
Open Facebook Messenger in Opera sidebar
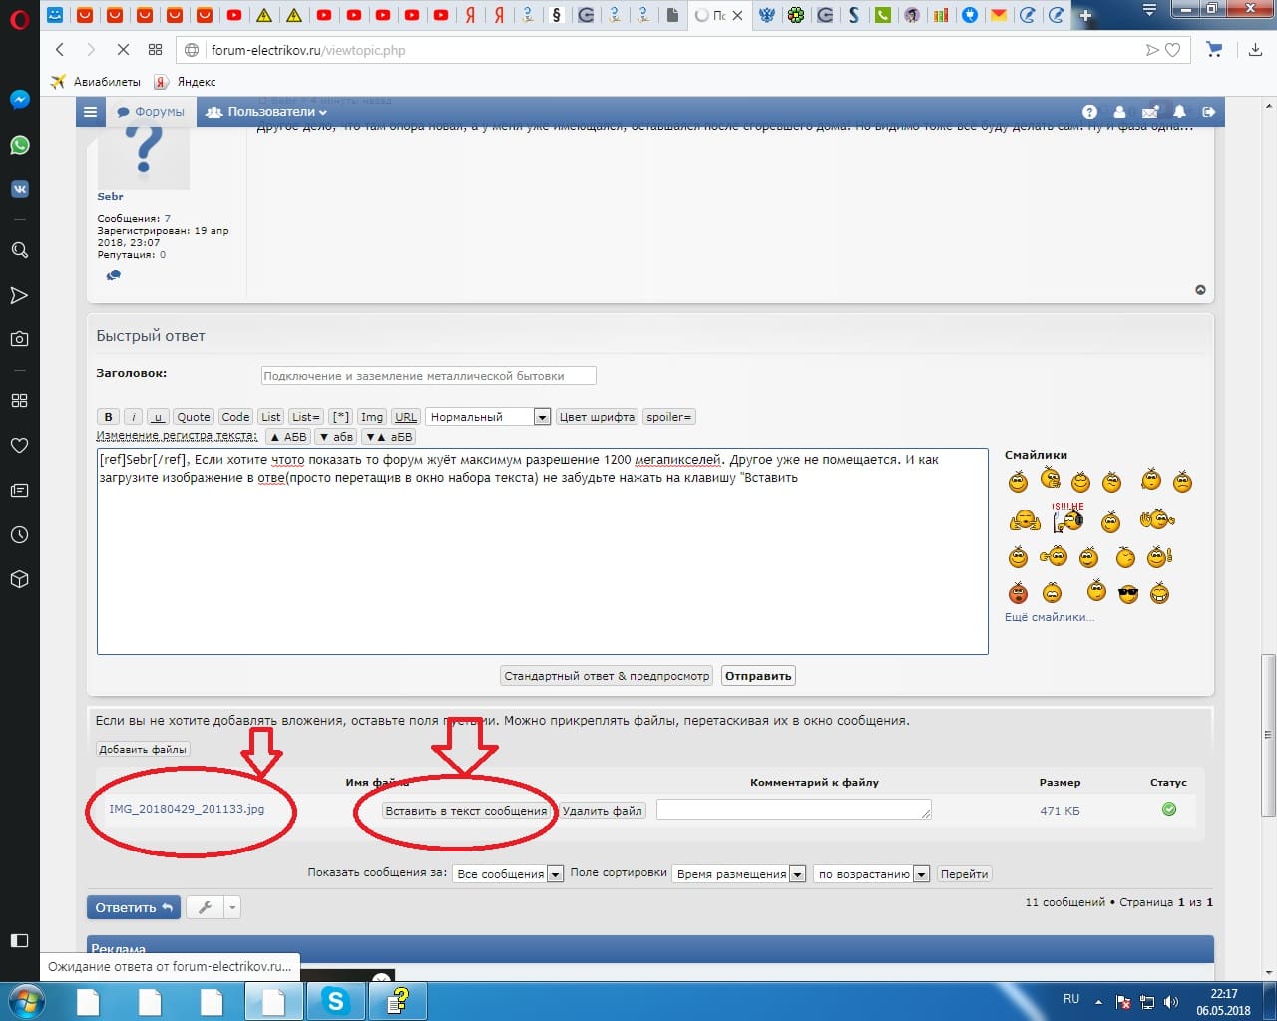(19, 100)
